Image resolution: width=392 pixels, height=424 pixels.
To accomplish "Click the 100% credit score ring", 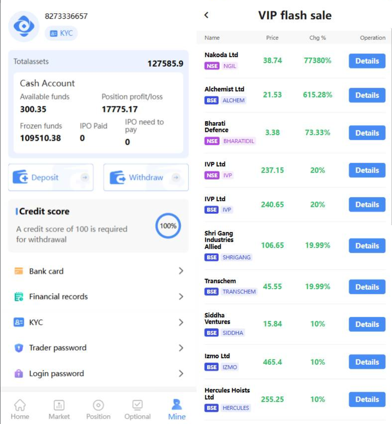I will (168, 226).
